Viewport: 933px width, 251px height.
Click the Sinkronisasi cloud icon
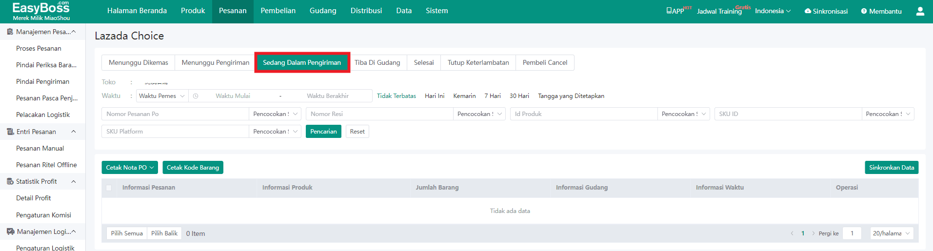pos(808,11)
